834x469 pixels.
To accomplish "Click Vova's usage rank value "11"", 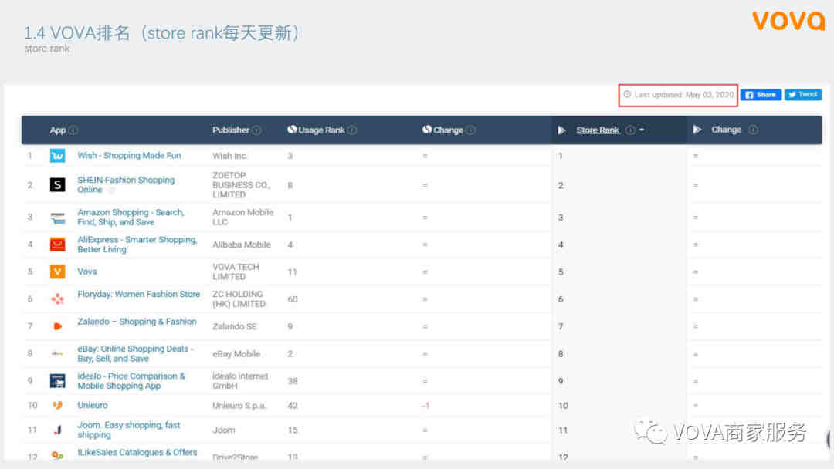I will [292, 272].
